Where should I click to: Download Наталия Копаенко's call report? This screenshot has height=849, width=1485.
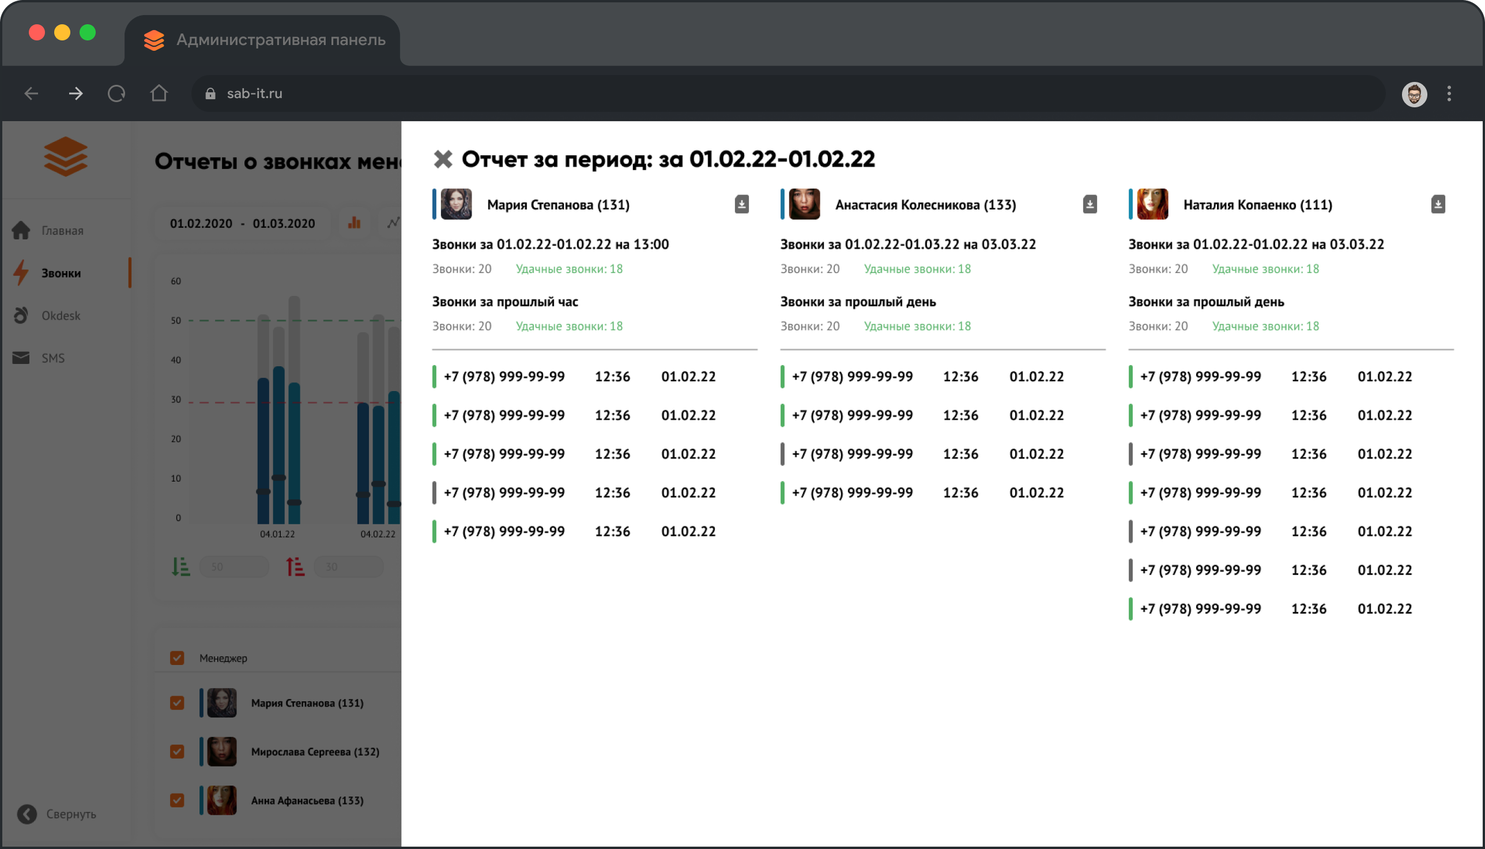1437,204
